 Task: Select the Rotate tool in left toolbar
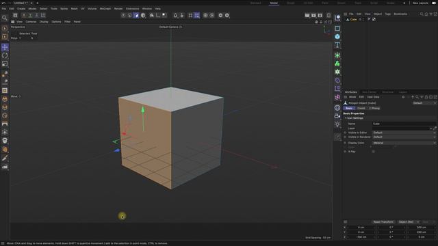(5, 55)
